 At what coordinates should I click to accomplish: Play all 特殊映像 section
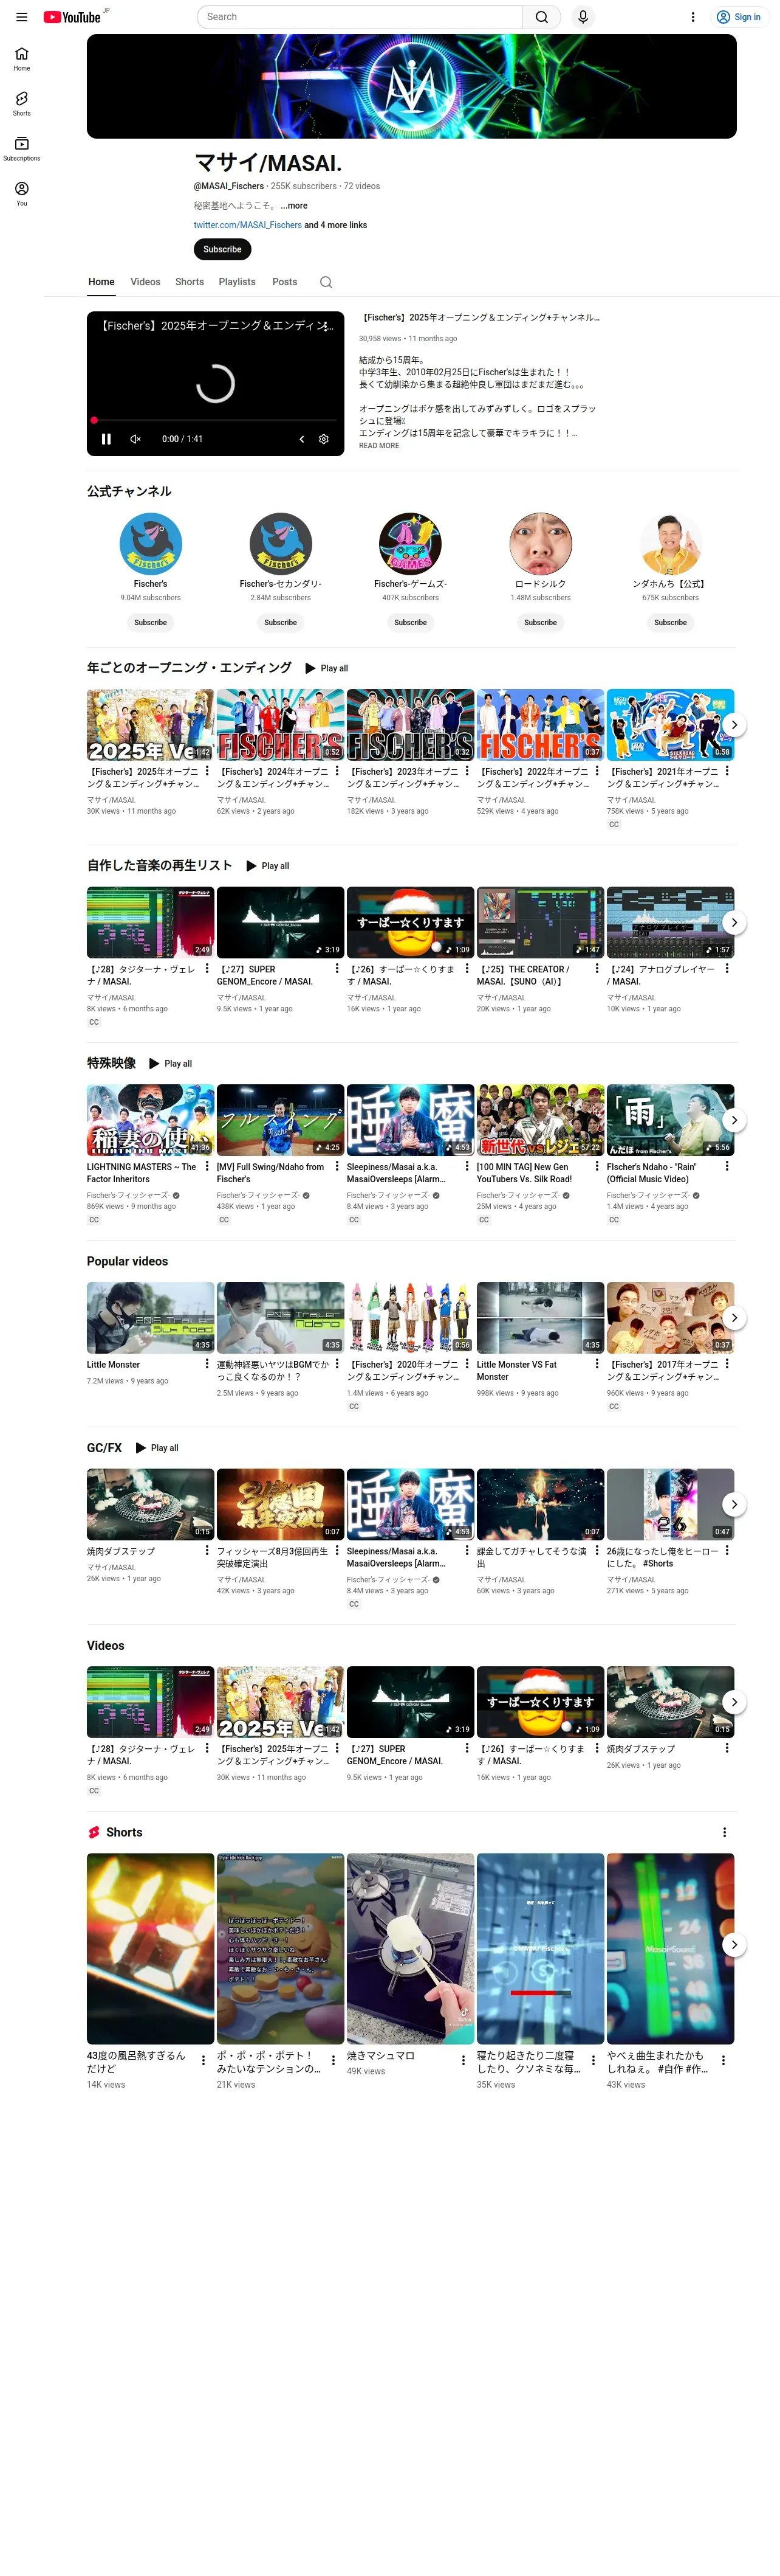coord(171,1064)
